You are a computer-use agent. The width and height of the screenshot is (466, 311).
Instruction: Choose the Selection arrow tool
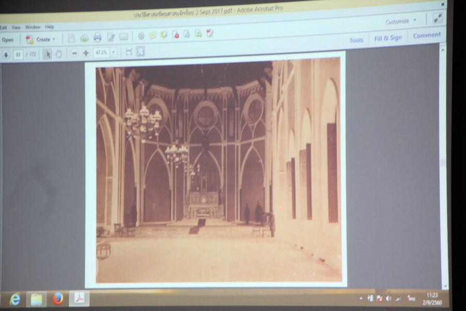(x=47, y=54)
